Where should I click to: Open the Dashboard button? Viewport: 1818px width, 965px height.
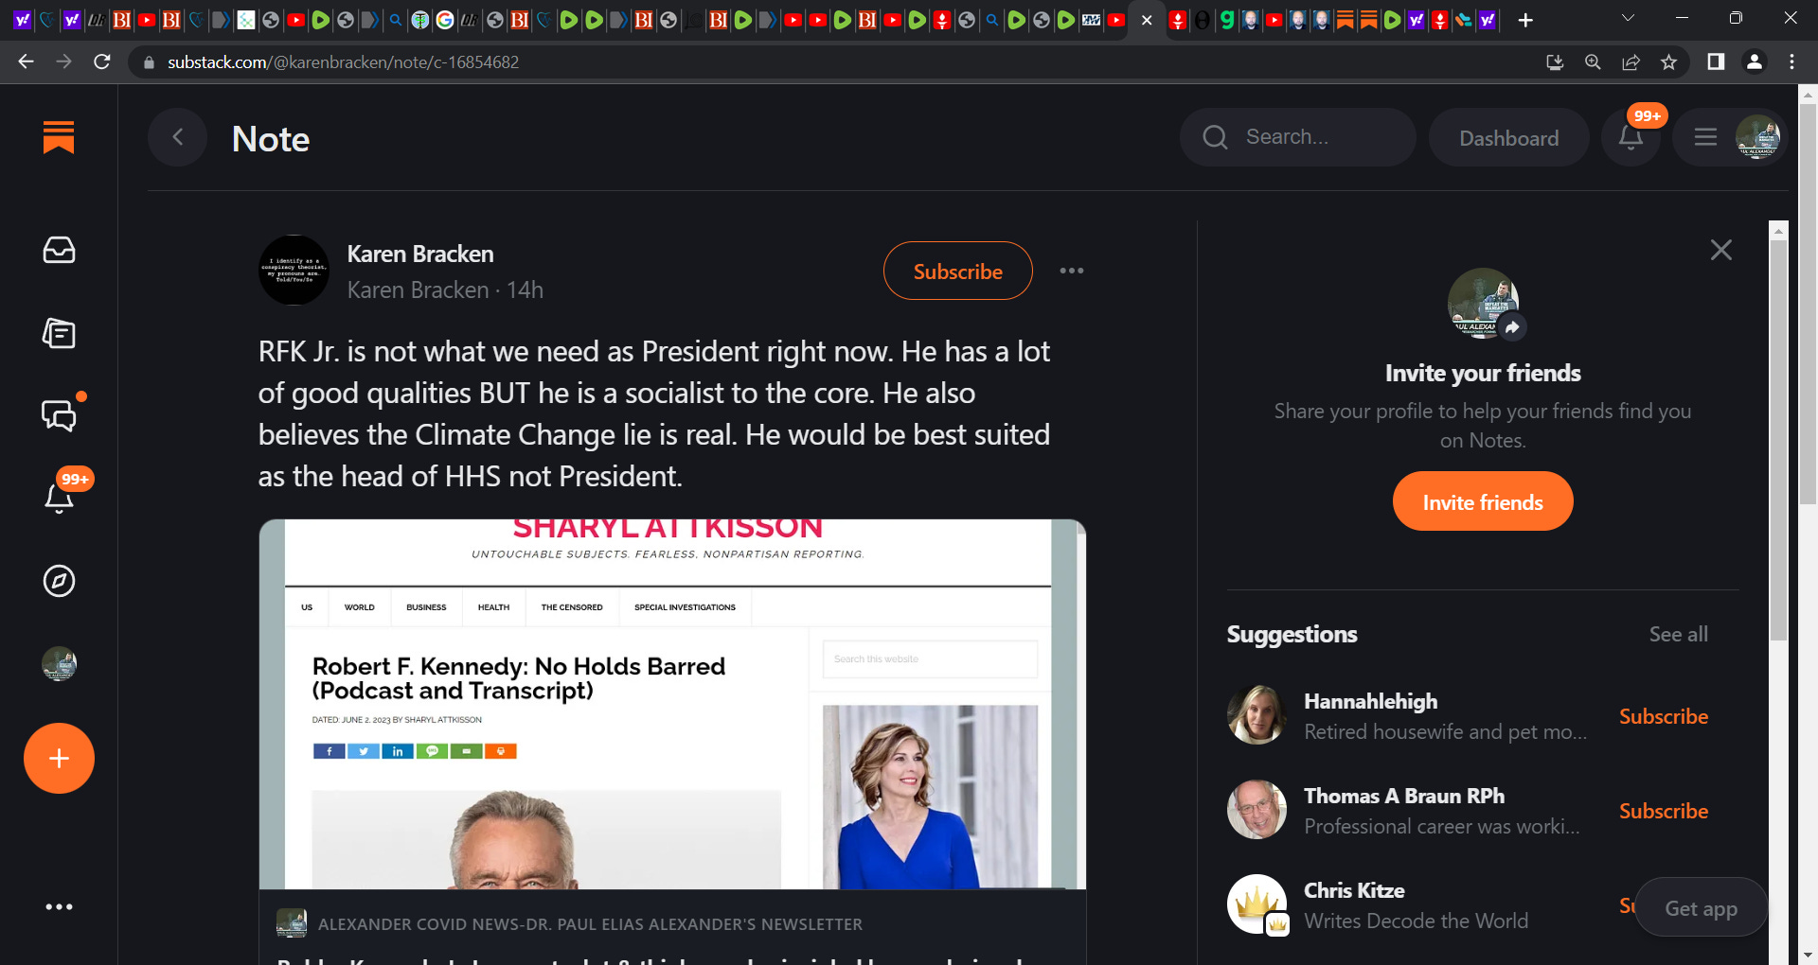[1508, 138]
